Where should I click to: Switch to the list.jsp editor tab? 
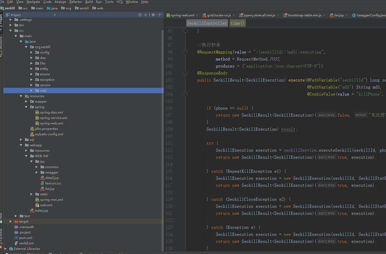click(x=338, y=15)
